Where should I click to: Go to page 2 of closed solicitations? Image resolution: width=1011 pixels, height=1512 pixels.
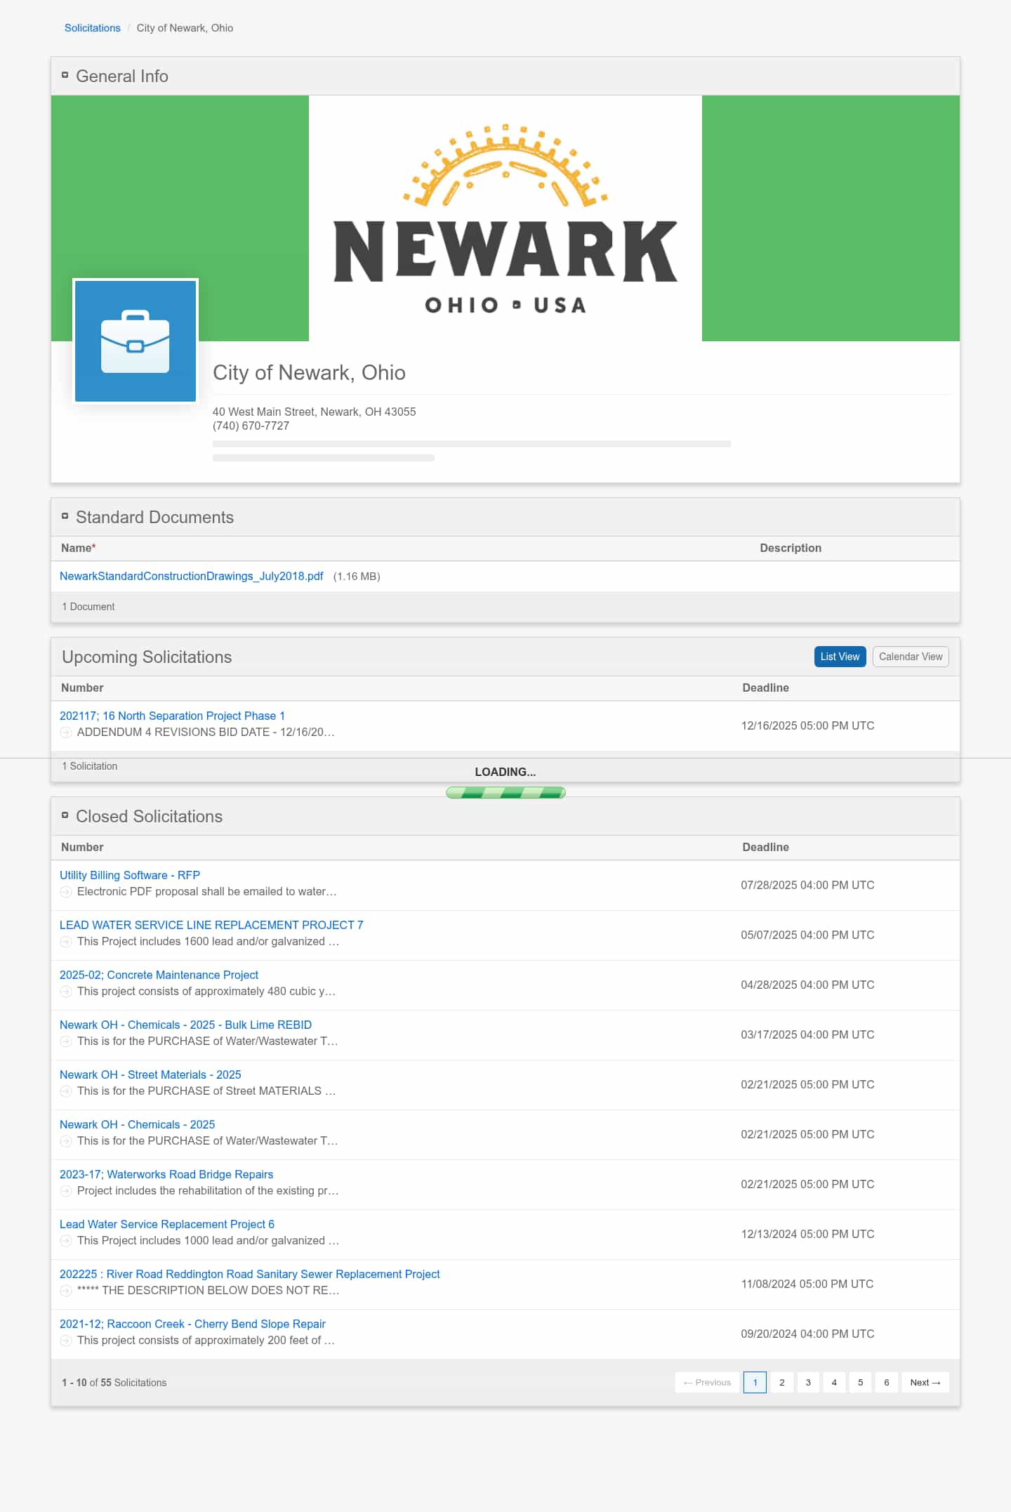tap(781, 1382)
